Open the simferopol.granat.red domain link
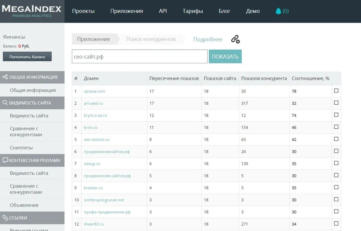 click(104, 200)
